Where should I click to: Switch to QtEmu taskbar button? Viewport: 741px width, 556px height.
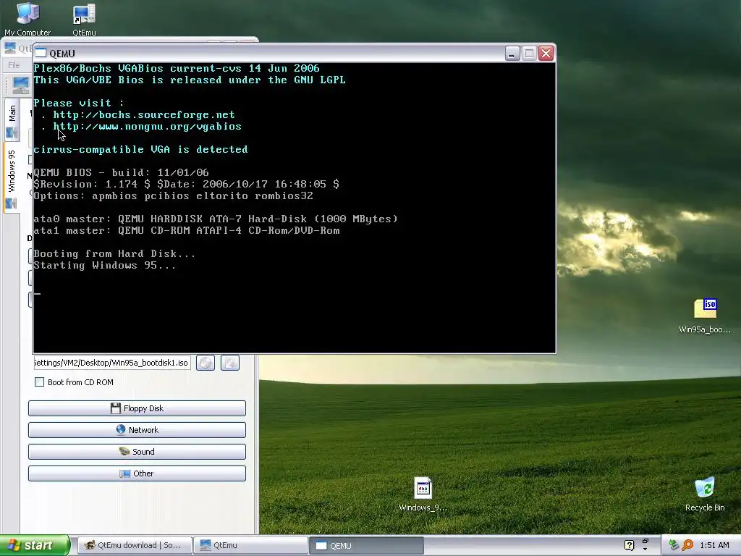[250, 545]
